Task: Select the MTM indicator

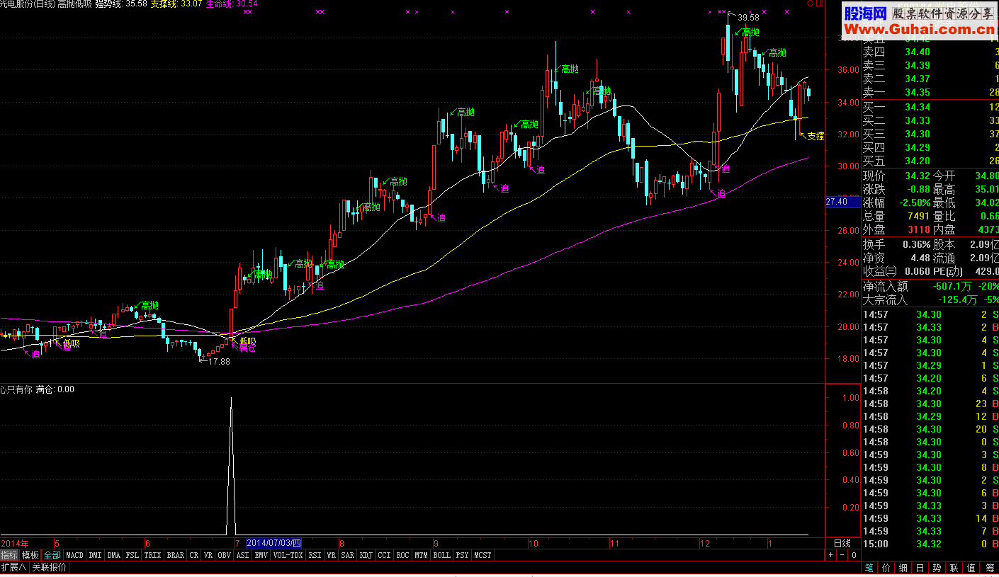Action: click(x=422, y=555)
